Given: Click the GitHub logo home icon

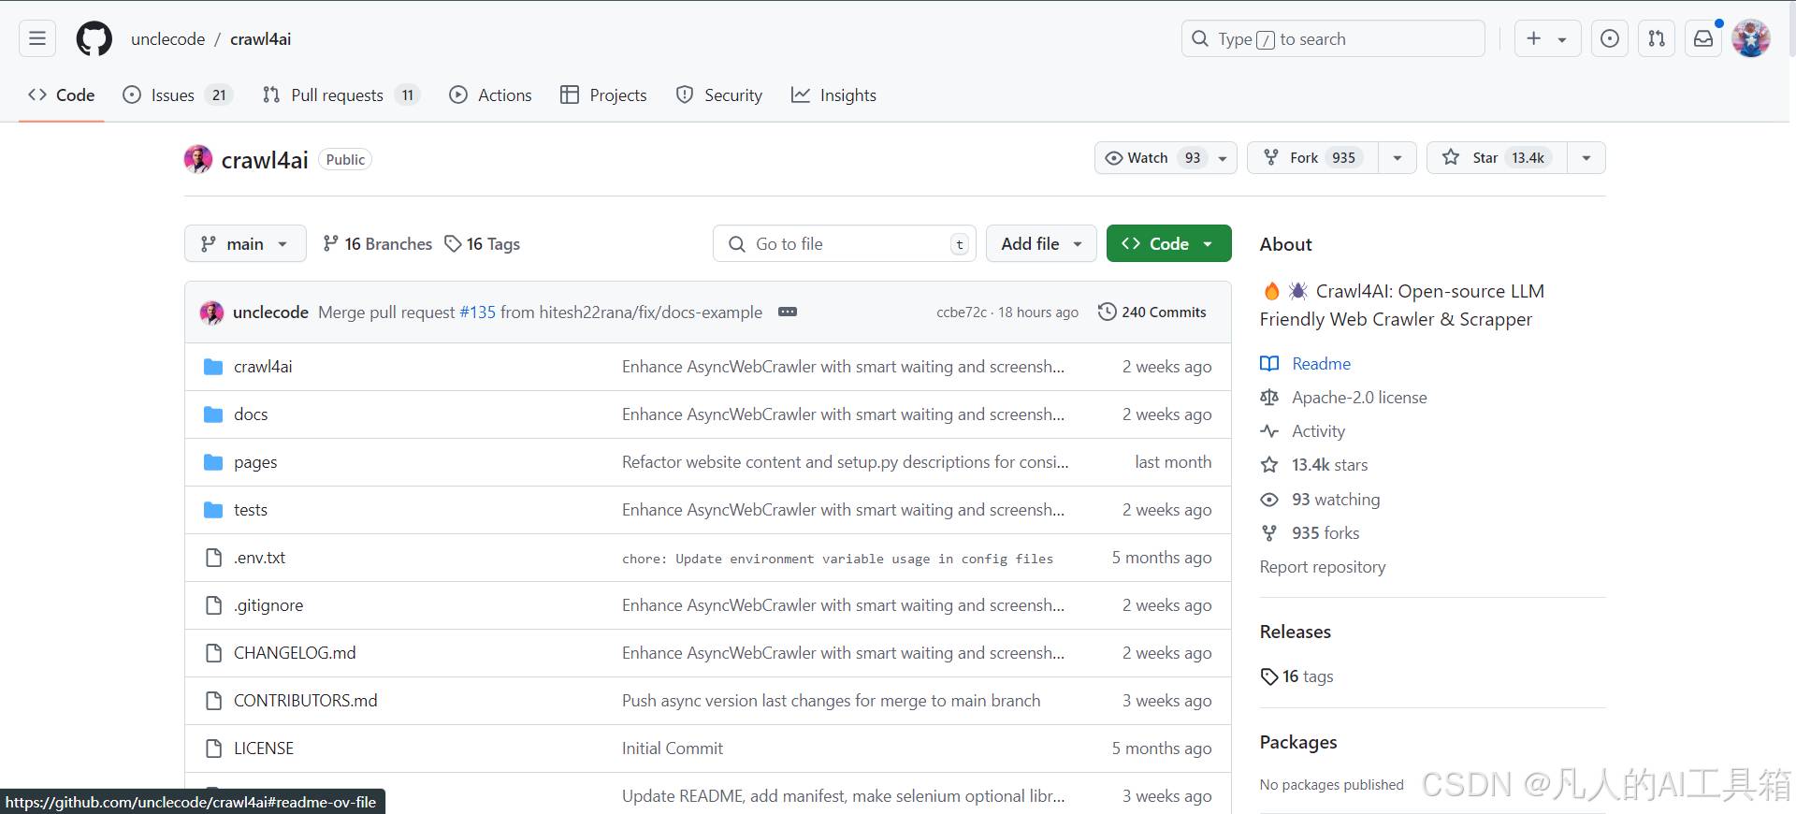Looking at the screenshot, I should (94, 38).
